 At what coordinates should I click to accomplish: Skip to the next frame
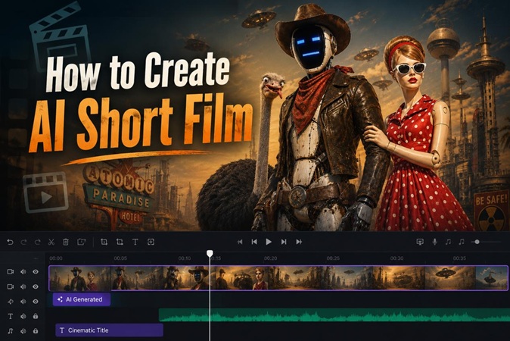[284, 242]
